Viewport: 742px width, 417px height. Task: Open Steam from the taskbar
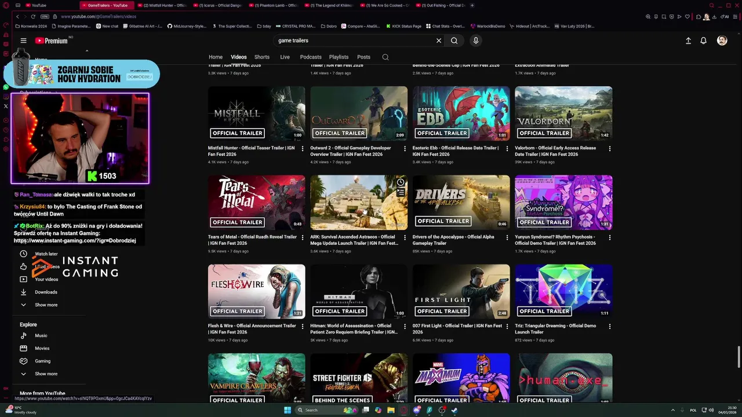454,410
